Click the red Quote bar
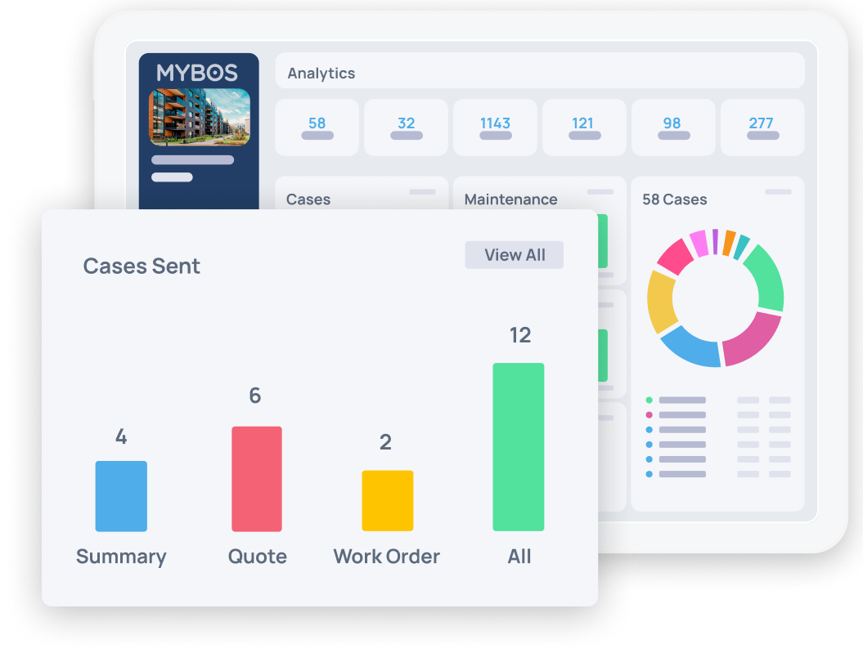 click(x=256, y=479)
